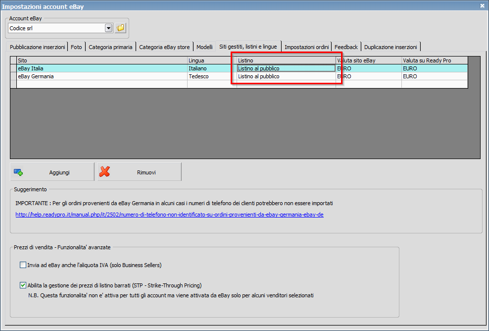Enable Invia ad eBay aliquota IVA checkbox
489x331 pixels.
[23, 265]
